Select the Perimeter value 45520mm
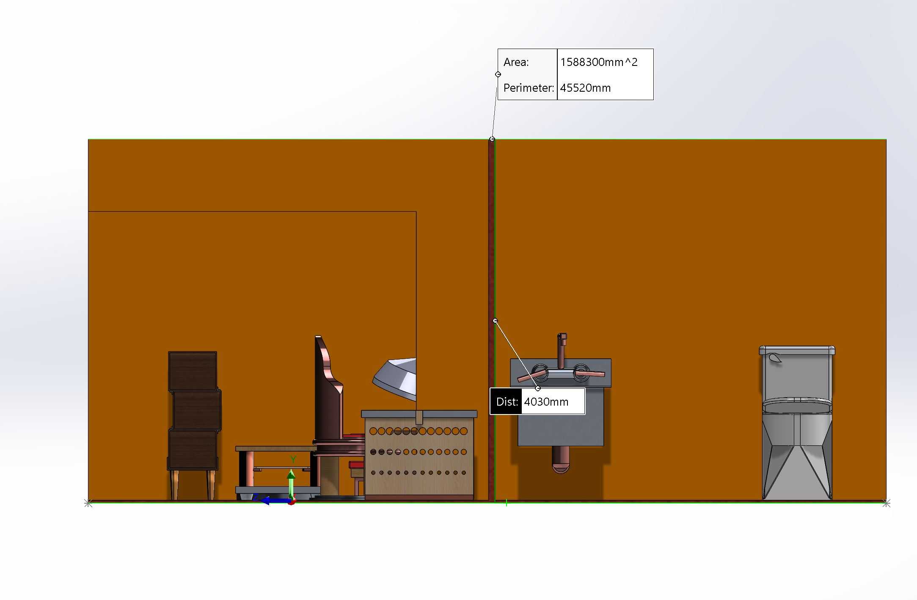917x600 pixels. click(x=585, y=88)
